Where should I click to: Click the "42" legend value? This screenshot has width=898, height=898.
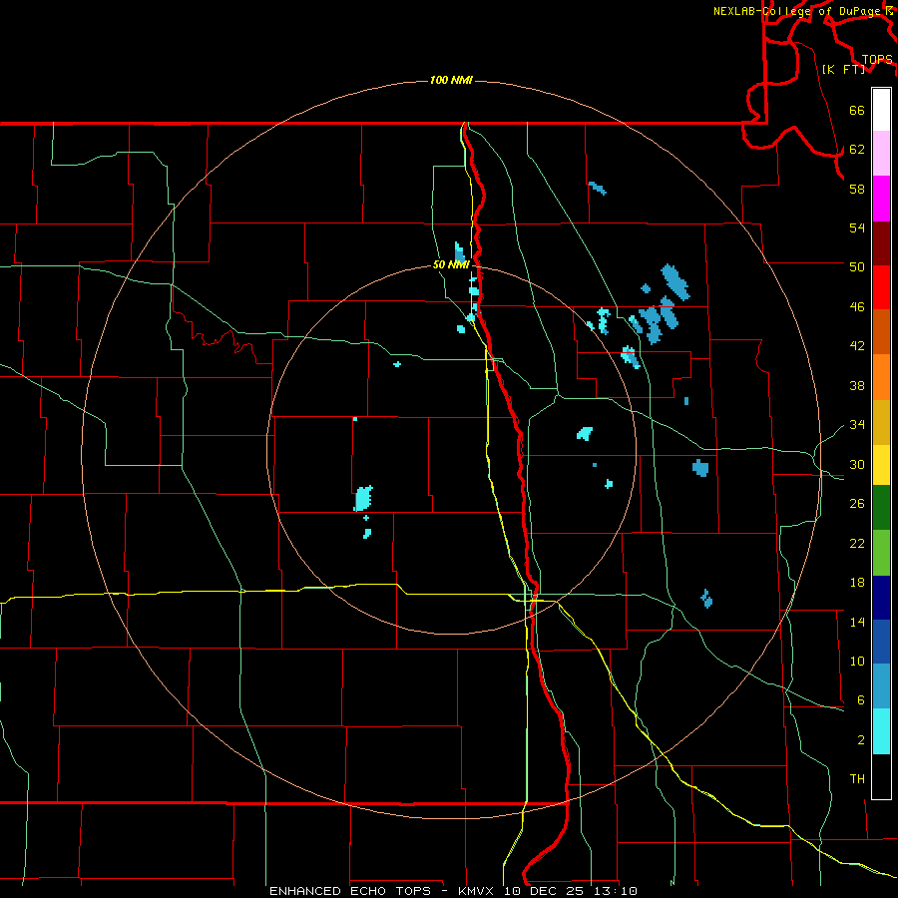(x=857, y=346)
